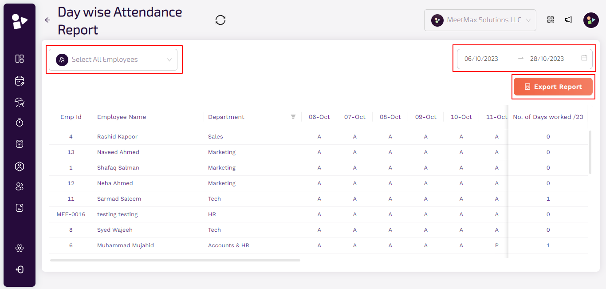606x289 pixels.
Task: Click the logout icon in sidebar
Action: 20,269
